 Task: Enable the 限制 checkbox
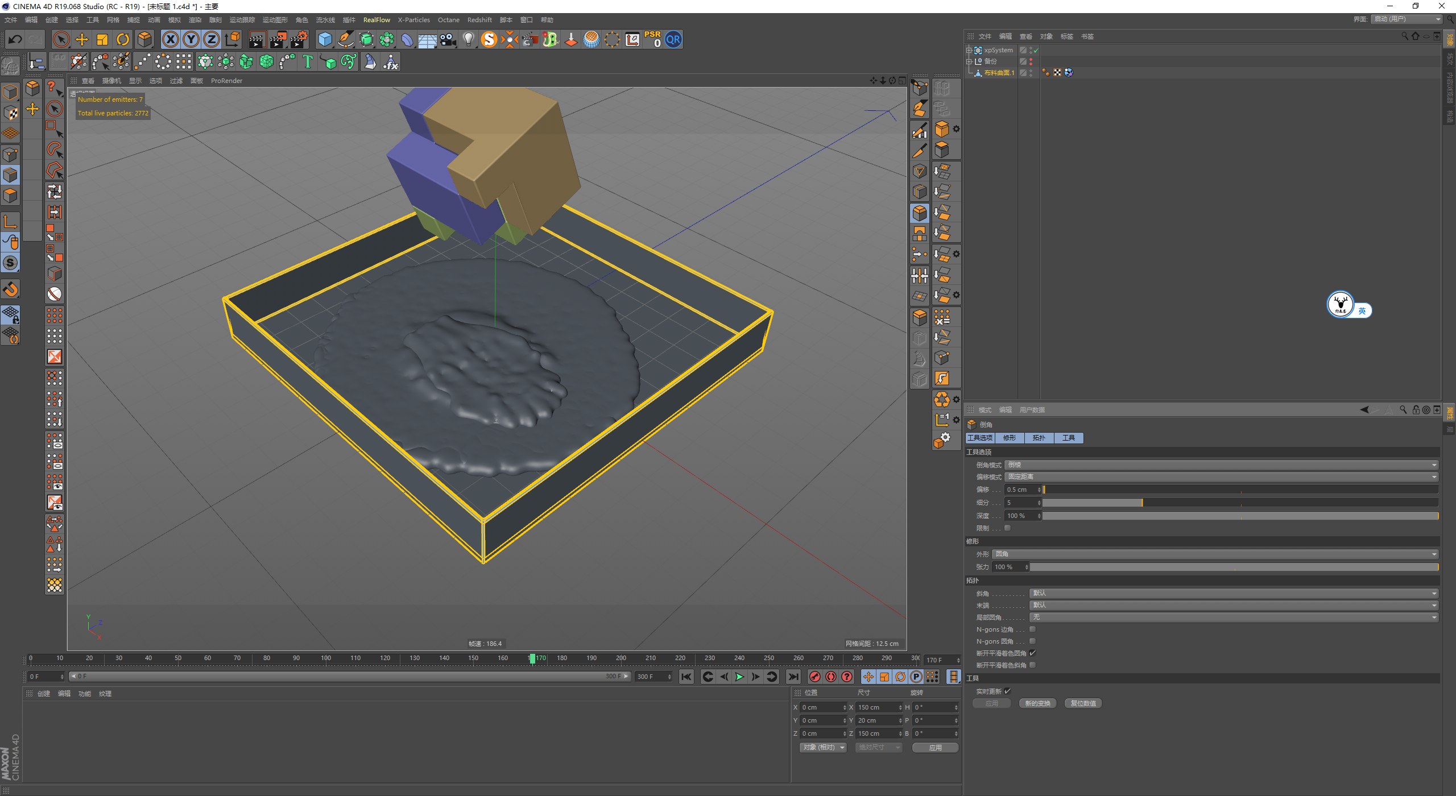coord(1008,528)
